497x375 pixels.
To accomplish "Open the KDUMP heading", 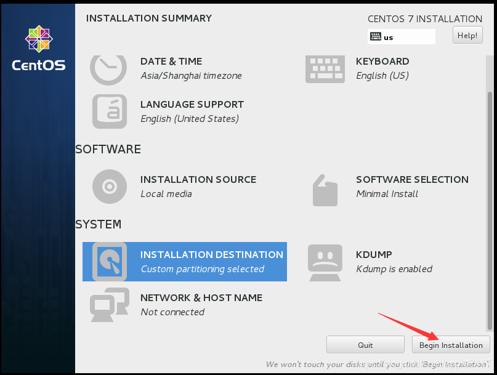I will pos(374,254).
